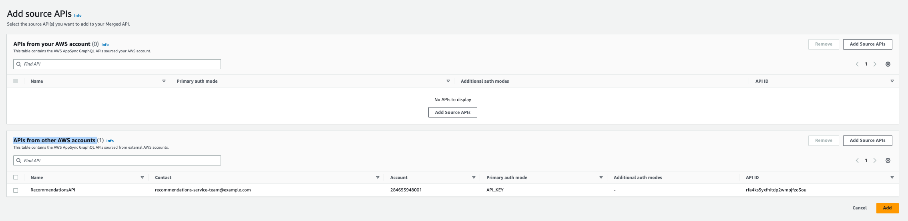Cancel adding source APIs
908x221 pixels.
860,208
